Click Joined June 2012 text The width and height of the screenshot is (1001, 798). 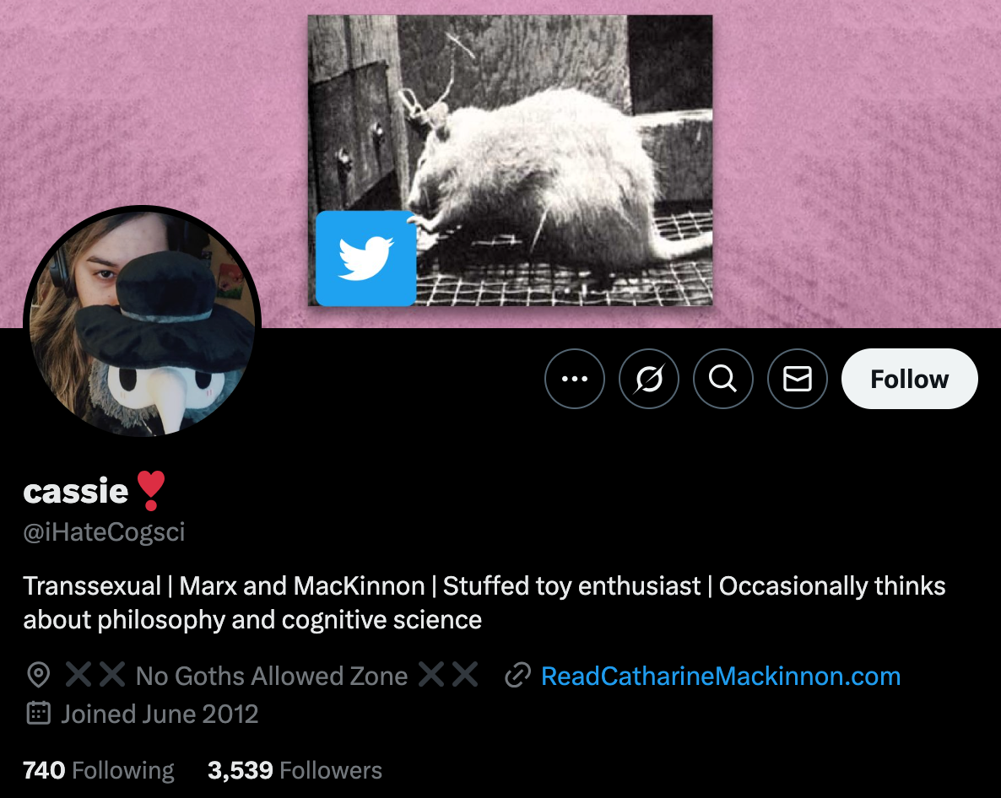coord(160,714)
